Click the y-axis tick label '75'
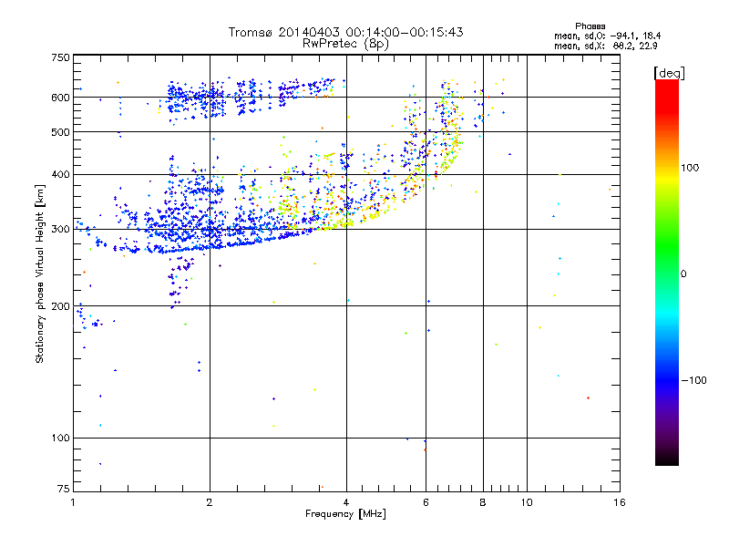The height and width of the screenshot is (547, 729). [64, 489]
